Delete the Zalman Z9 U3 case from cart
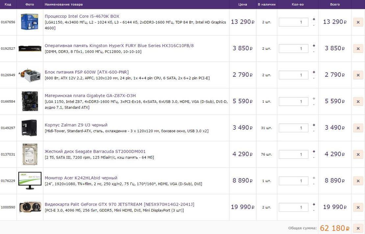The image size is (365, 234). click(x=358, y=128)
